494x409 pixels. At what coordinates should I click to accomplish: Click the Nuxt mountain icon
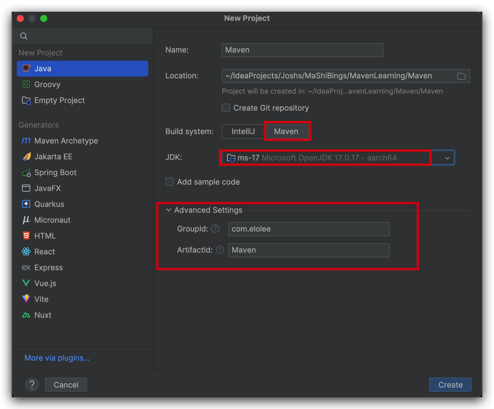click(26, 315)
